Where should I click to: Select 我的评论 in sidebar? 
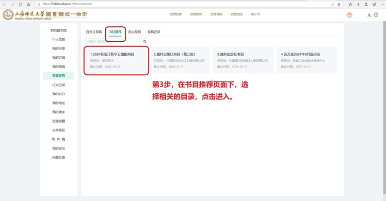coord(59,148)
